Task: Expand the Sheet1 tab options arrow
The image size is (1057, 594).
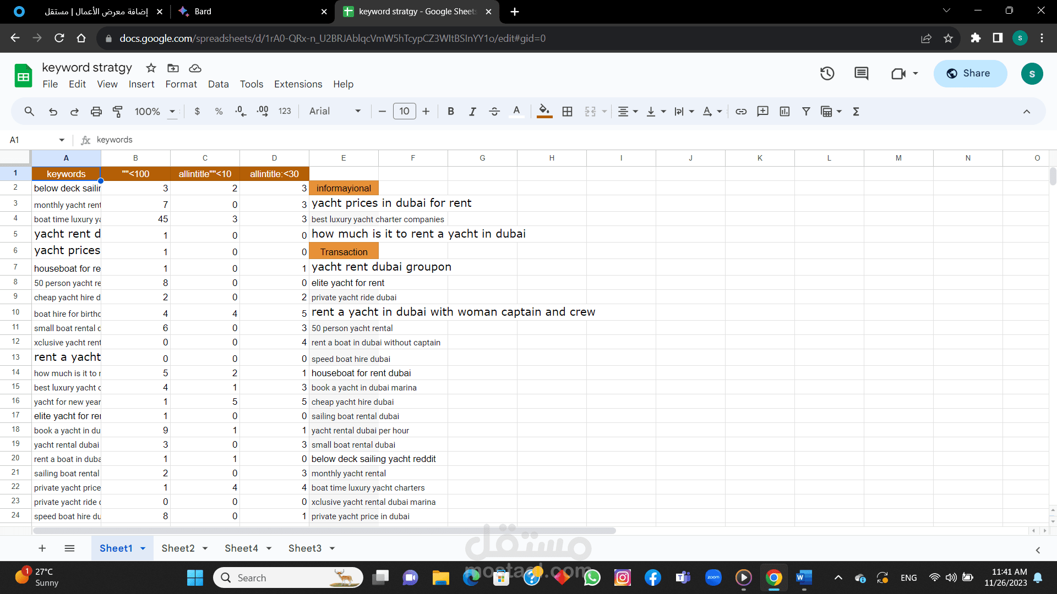Action: pyautogui.click(x=143, y=549)
